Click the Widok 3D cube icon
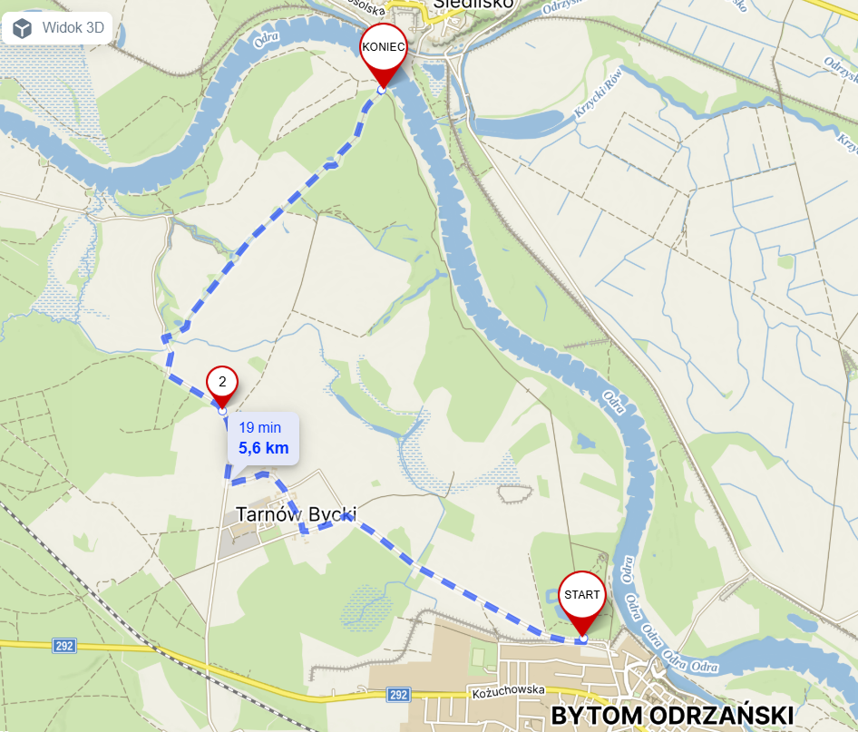Viewport: 858px width, 732px height. (23, 28)
